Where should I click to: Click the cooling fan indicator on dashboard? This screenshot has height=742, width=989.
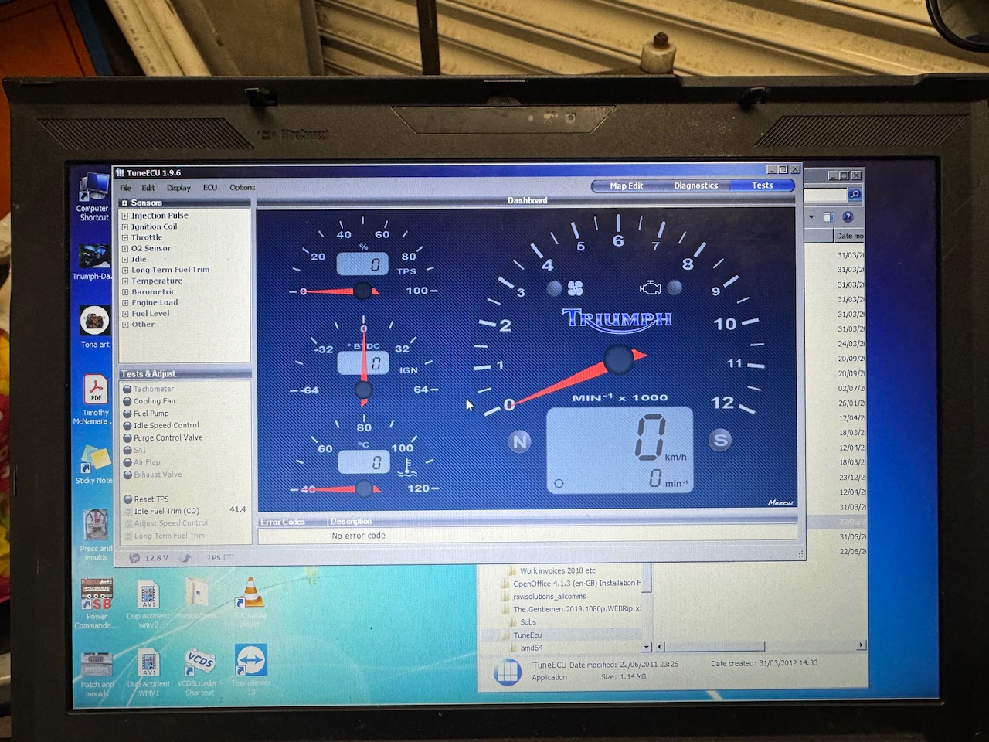click(x=576, y=288)
